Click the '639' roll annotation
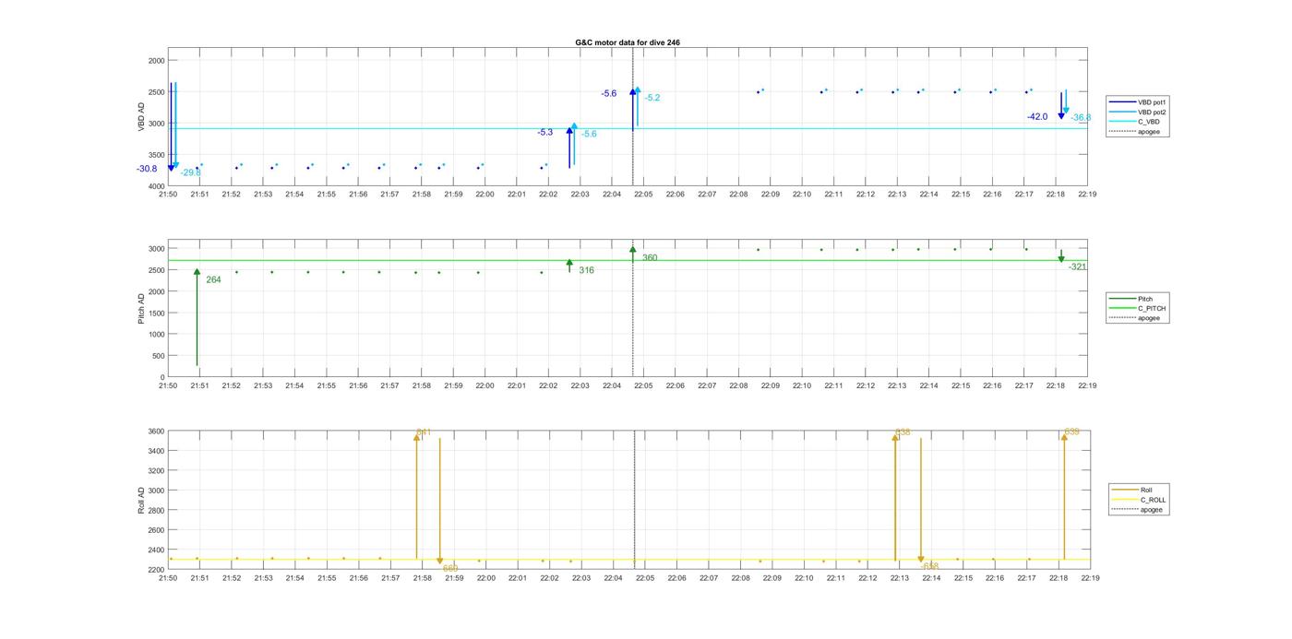Screen dimensions: 1292x639 pos(1071,432)
